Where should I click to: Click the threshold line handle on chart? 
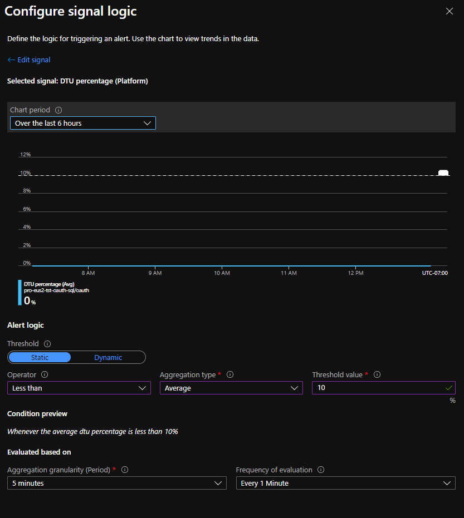(443, 173)
